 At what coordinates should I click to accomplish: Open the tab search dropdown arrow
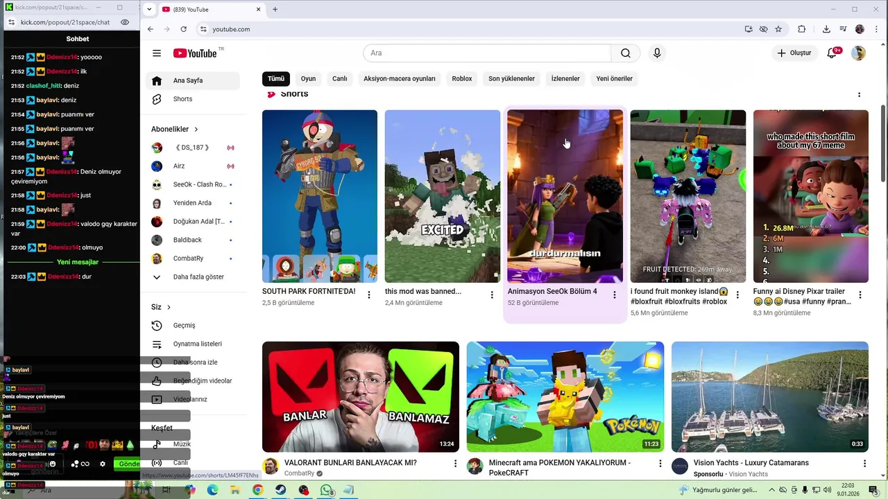click(149, 10)
